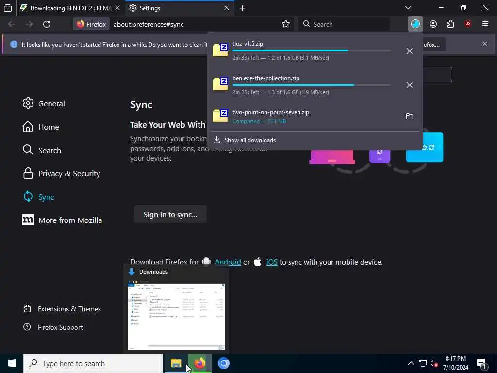Open the Windows Start menu
Image resolution: width=497 pixels, height=373 pixels.
pos(12,363)
